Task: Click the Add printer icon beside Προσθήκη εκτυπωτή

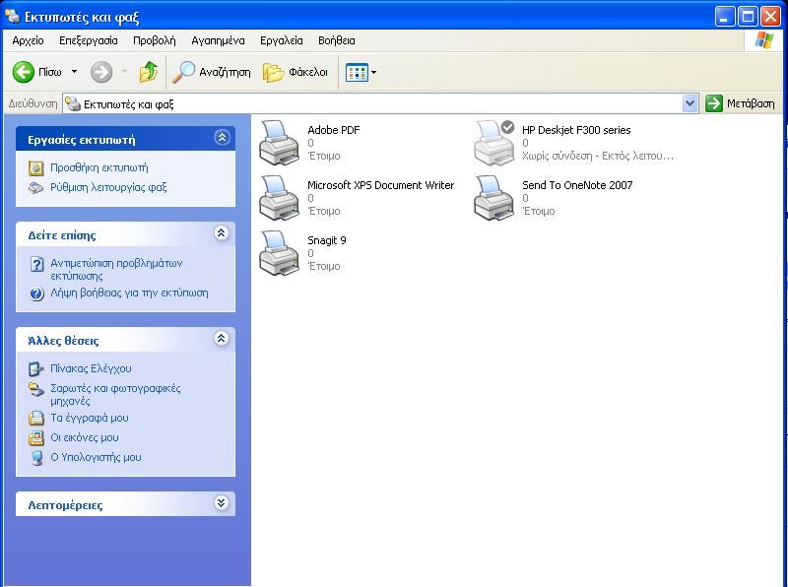Action: point(35,167)
